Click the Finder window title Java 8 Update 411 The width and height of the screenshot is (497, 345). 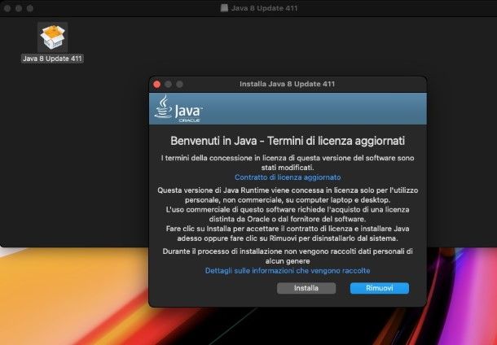point(264,8)
